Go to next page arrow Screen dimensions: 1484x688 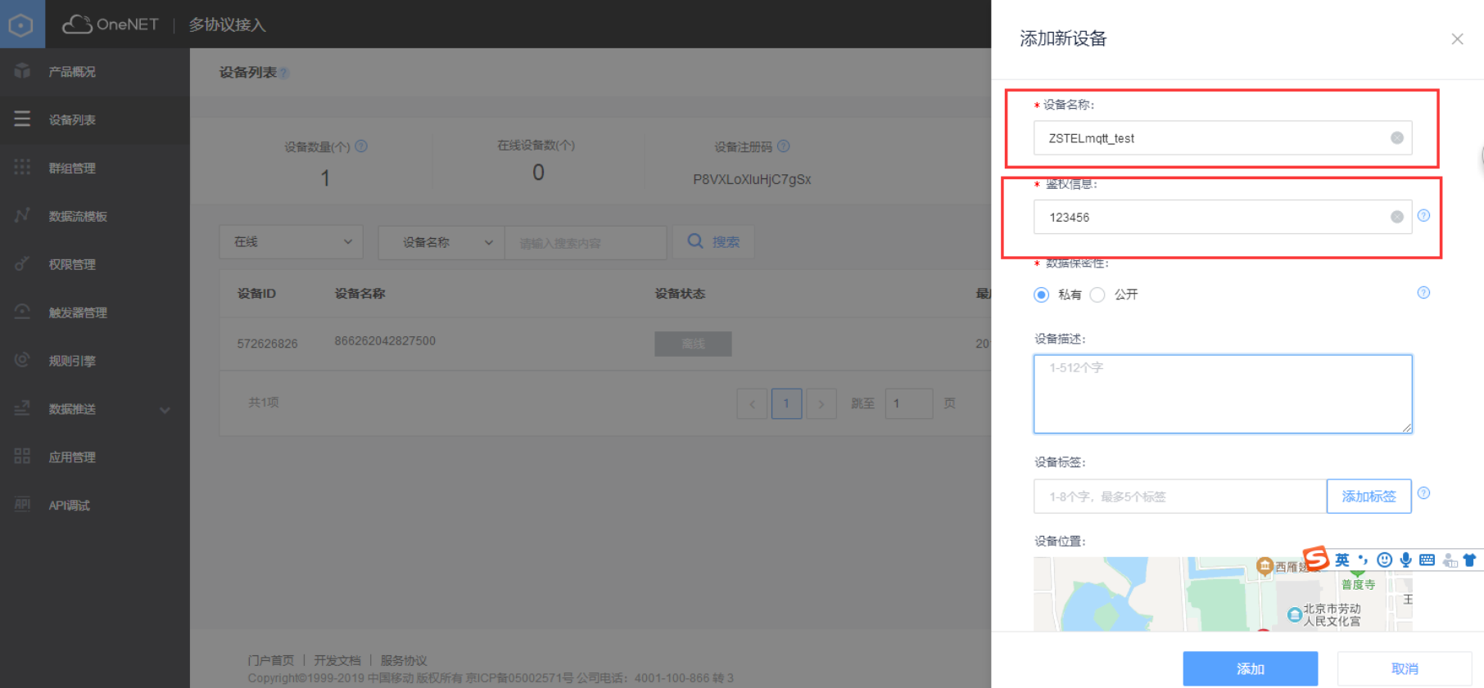[x=821, y=403]
